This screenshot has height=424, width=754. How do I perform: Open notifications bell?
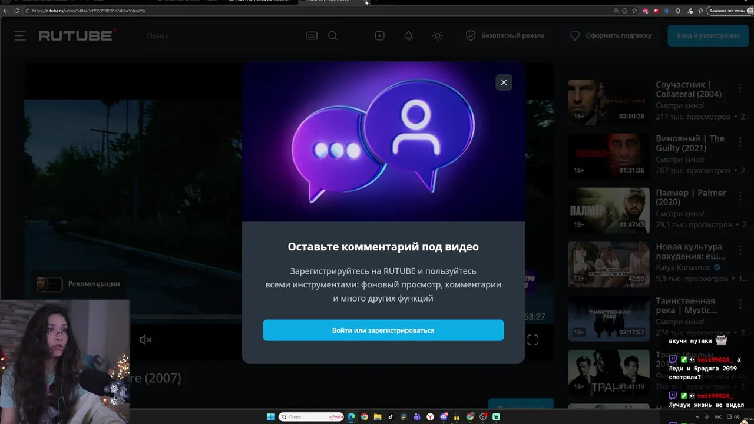[409, 36]
